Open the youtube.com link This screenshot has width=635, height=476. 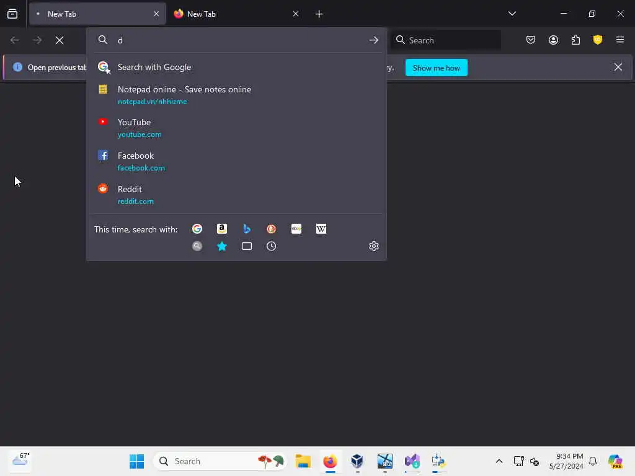[140, 134]
